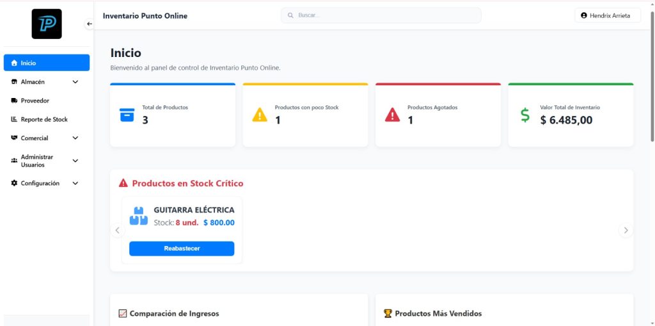Expand the Almacén submenu
Viewport: 655px width, 326px height.
click(x=75, y=82)
